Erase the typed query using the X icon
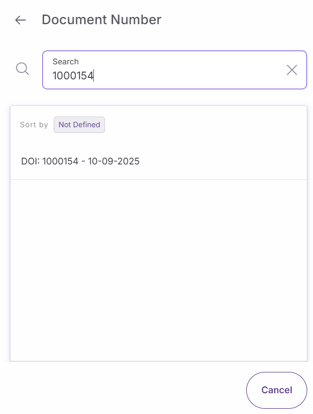Image resolution: width=313 pixels, height=414 pixels. pyautogui.click(x=292, y=70)
